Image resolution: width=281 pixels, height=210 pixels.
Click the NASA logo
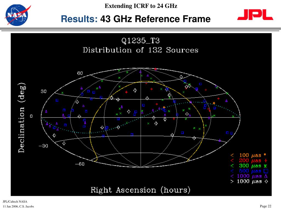coord(18,15)
